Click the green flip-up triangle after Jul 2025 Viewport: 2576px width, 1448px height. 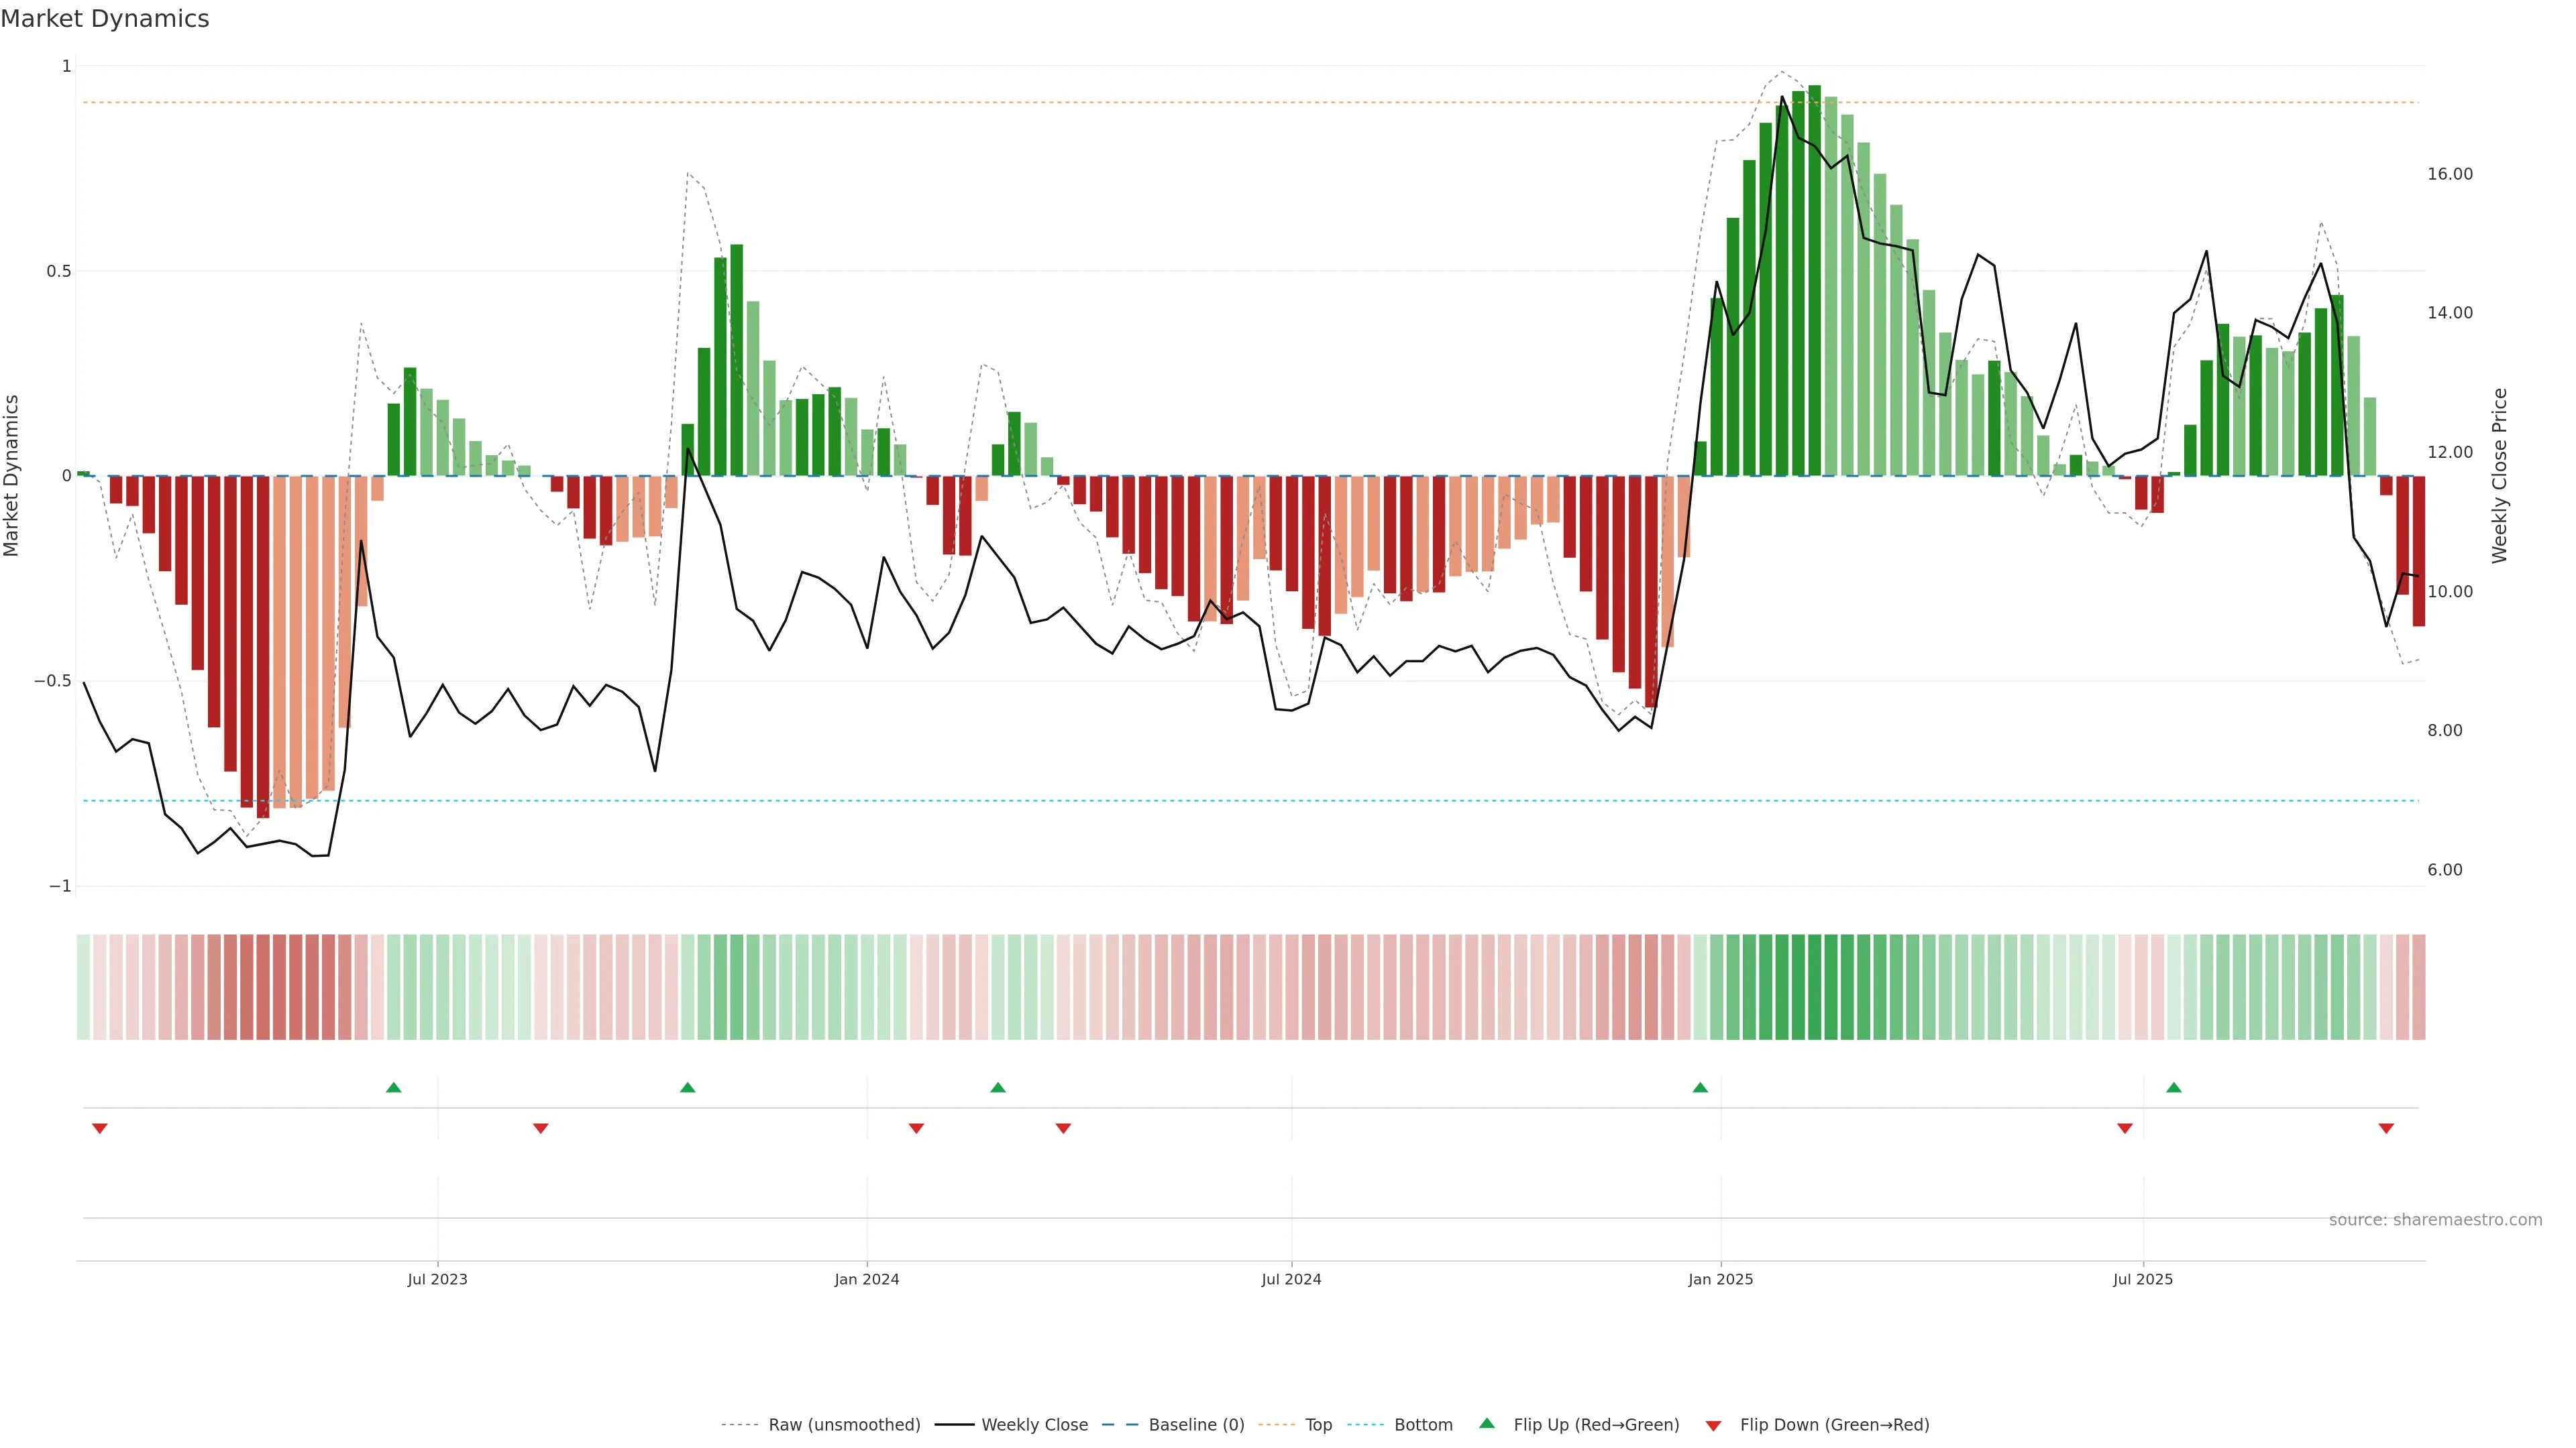pos(2174,1087)
